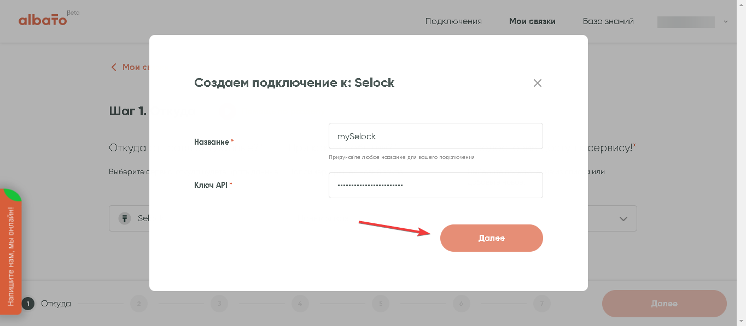Click the back arrow near Мои связки
This screenshot has height=326, width=746.
pyautogui.click(x=114, y=67)
